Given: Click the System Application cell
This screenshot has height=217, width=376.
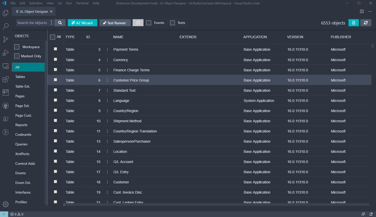Looking at the screenshot, I should pyautogui.click(x=259, y=101).
